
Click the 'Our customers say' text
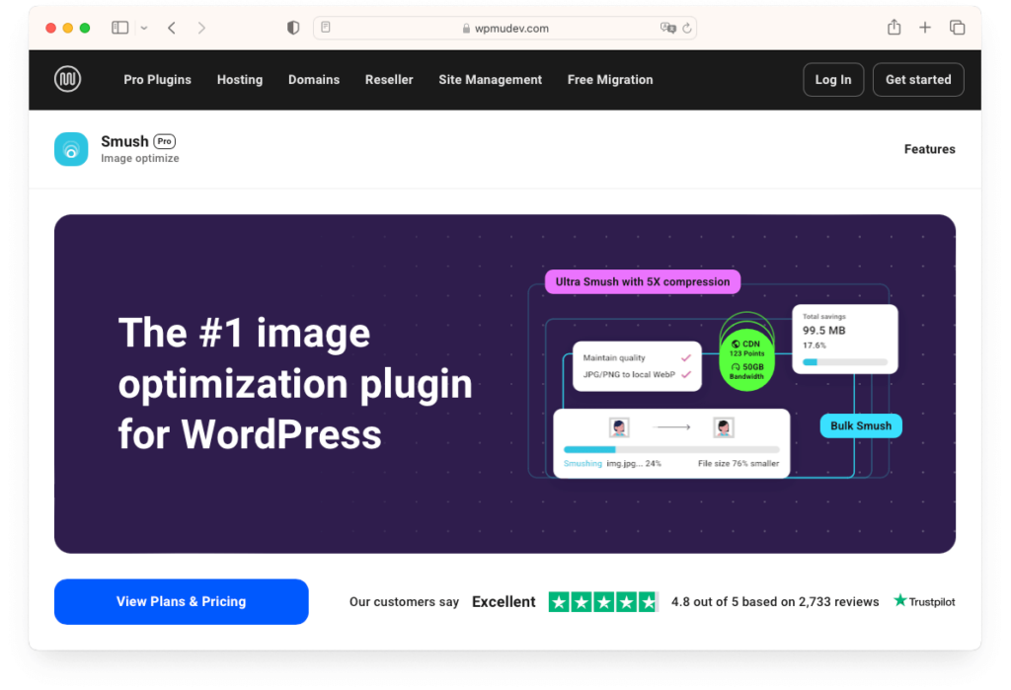pyautogui.click(x=404, y=602)
